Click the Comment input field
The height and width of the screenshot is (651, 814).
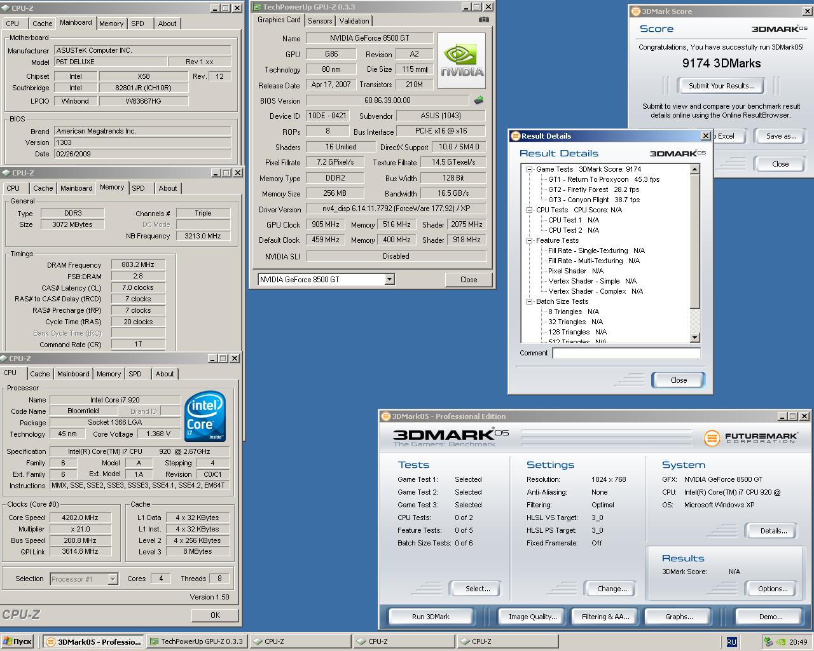[626, 353]
